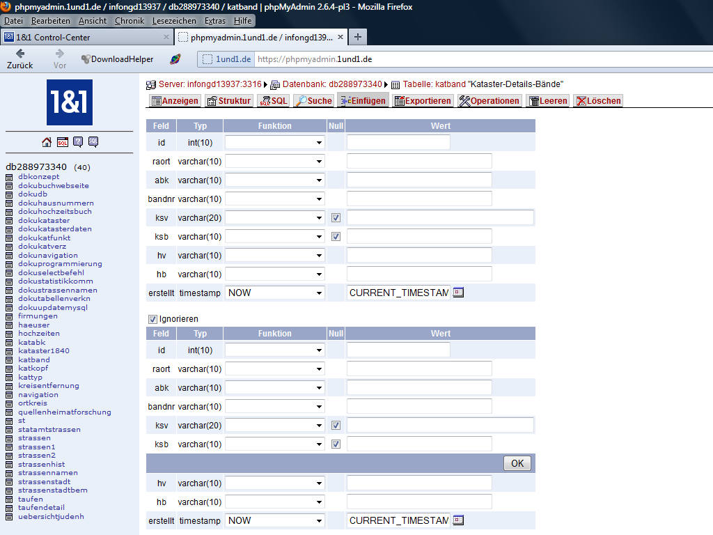Open the SQL query window icon
The width and height of the screenshot is (713, 535).
tap(63, 142)
